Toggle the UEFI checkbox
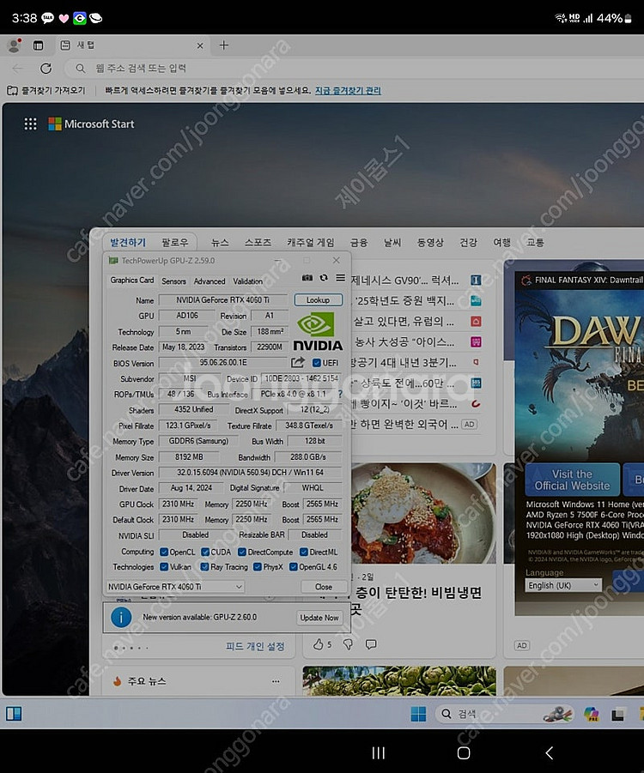644x773 pixels. (x=317, y=363)
